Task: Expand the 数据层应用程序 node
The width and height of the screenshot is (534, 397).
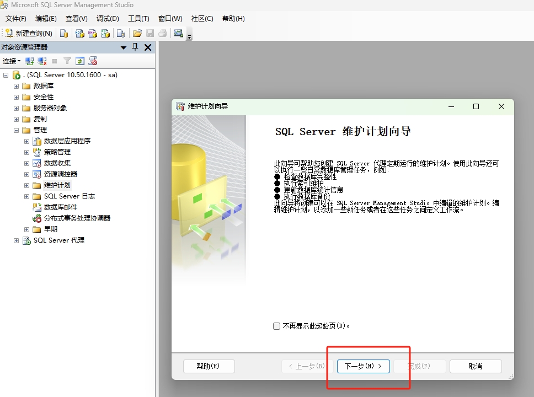Action: point(26,141)
